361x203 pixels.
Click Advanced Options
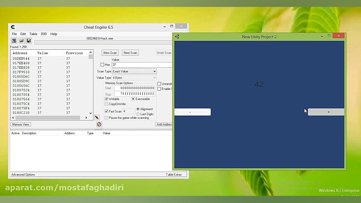click(23, 175)
